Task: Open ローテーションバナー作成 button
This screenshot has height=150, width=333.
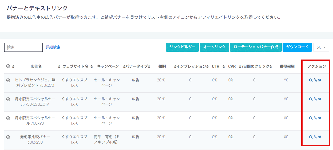Action: (256, 47)
